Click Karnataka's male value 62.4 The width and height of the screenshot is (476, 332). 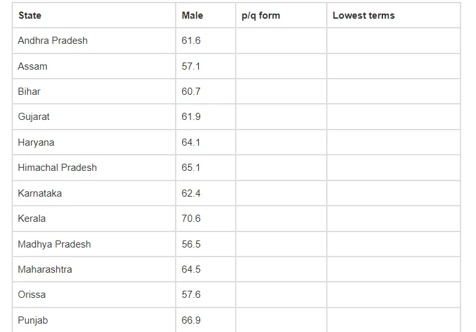click(x=191, y=193)
